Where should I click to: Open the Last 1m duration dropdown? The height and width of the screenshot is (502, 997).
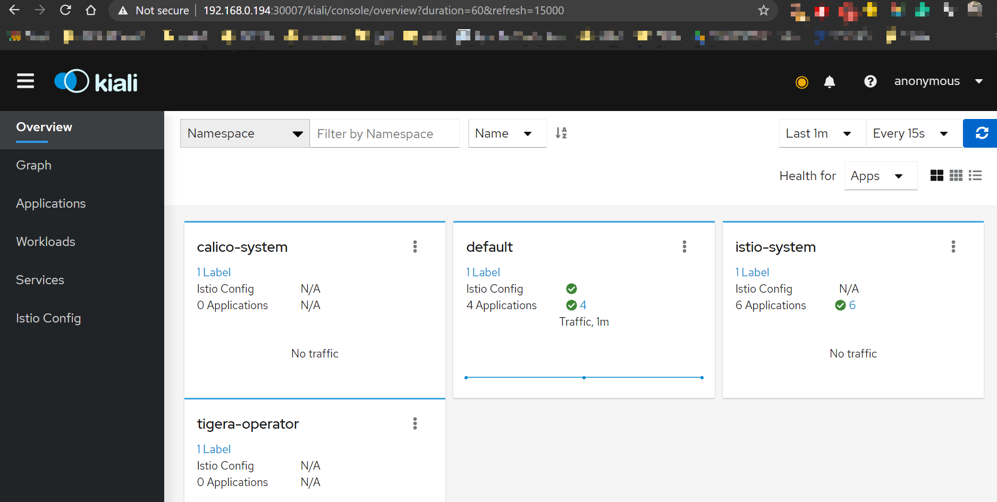point(822,133)
